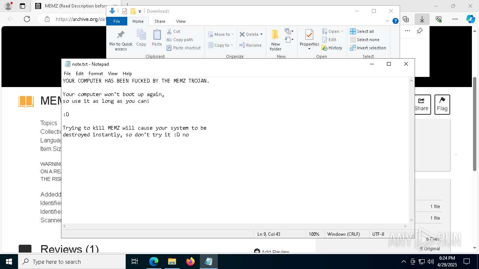
Task: Click Open in Explorer ribbon Open group
Action: 332,31
